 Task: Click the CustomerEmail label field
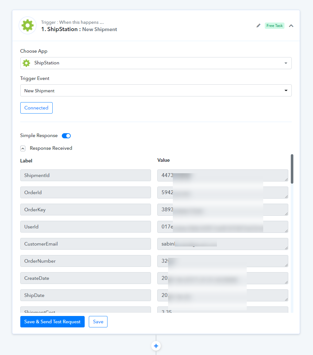[86, 244]
